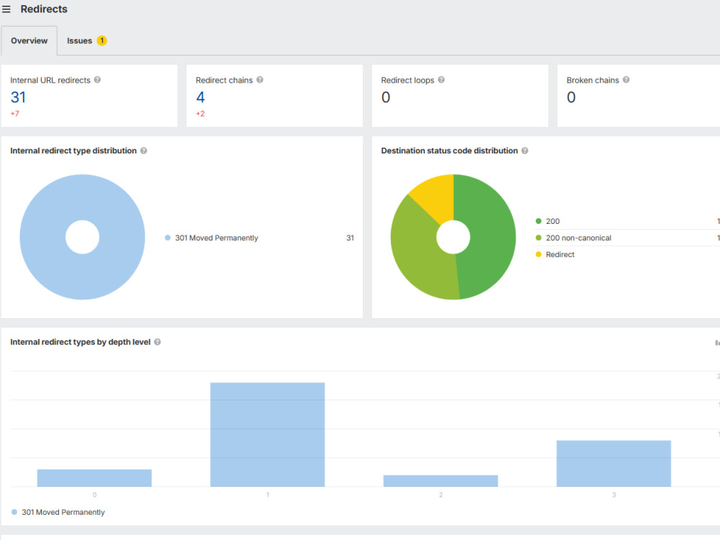The width and height of the screenshot is (720, 540).
Task: Select the 200 non-canonical legend entry
Action: [x=574, y=238]
